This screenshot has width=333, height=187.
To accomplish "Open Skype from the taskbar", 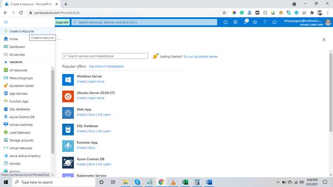I will 137,182.
